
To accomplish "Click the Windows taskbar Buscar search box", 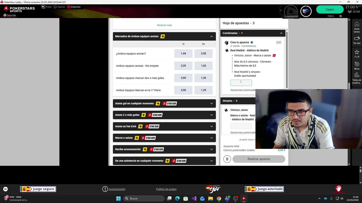I will 143,198.
